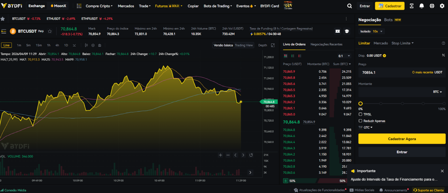Open the 0.1 order book precision dropdown

(x=344, y=56)
